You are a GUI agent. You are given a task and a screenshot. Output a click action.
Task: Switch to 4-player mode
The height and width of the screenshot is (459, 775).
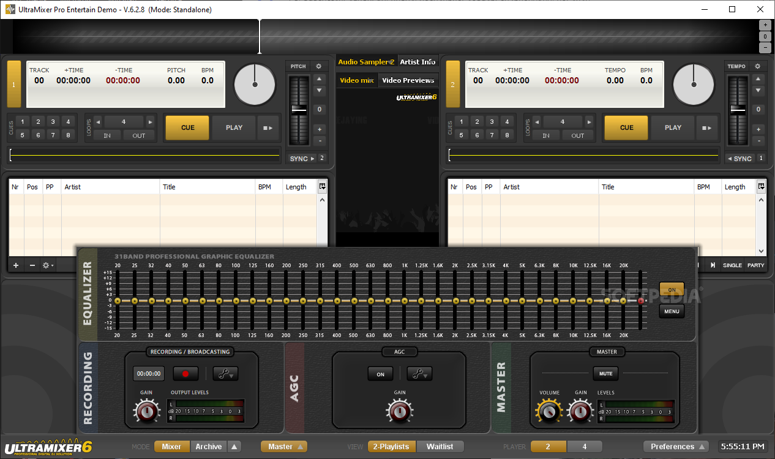click(x=585, y=447)
